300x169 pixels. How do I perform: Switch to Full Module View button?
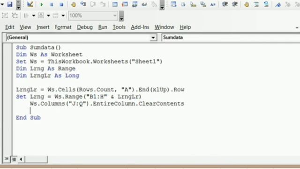point(14,159)
